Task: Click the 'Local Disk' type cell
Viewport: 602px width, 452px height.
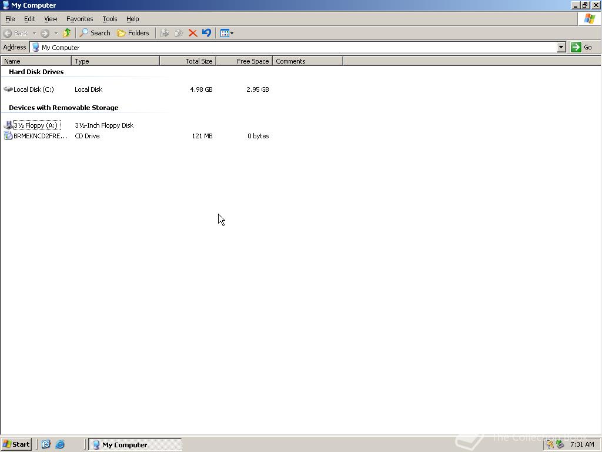Action: pos(88,89)
